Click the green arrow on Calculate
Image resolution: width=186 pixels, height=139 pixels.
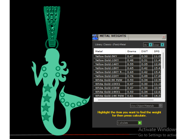tap(139, 123)
